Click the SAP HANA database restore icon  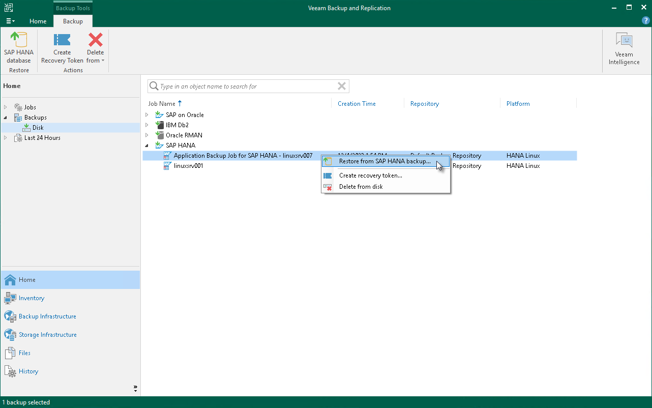coord(19,40)
